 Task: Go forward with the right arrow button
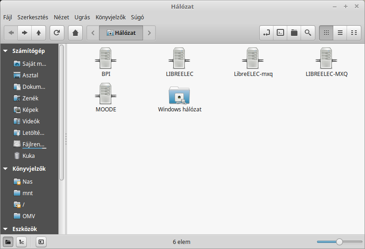pos(25,33)
